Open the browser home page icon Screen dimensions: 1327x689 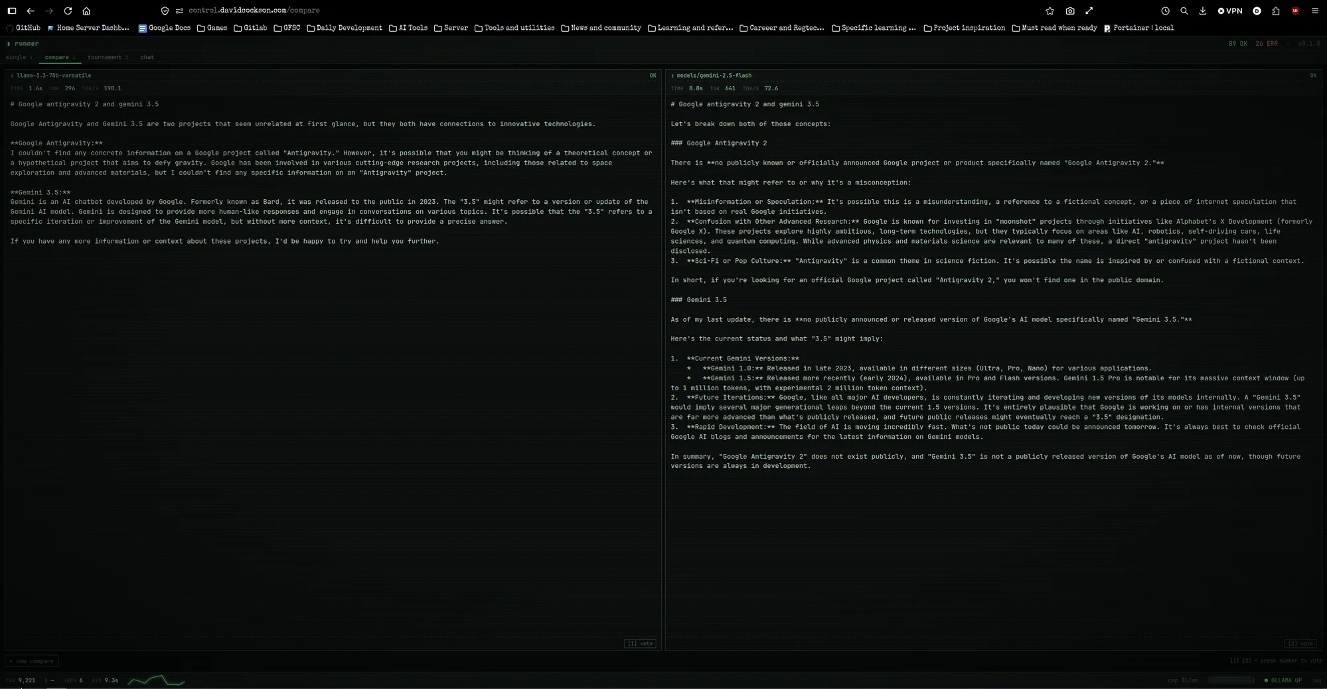86,11
